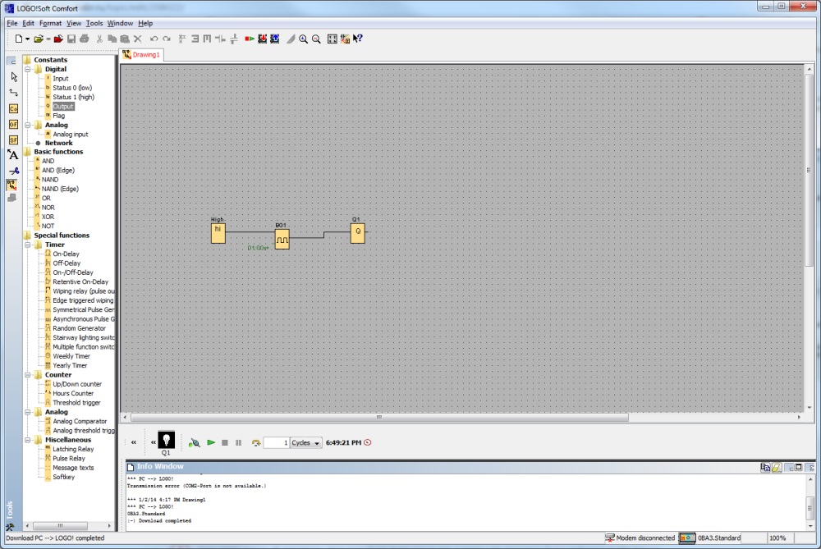Toggle the Simulation mode tool

12,185
